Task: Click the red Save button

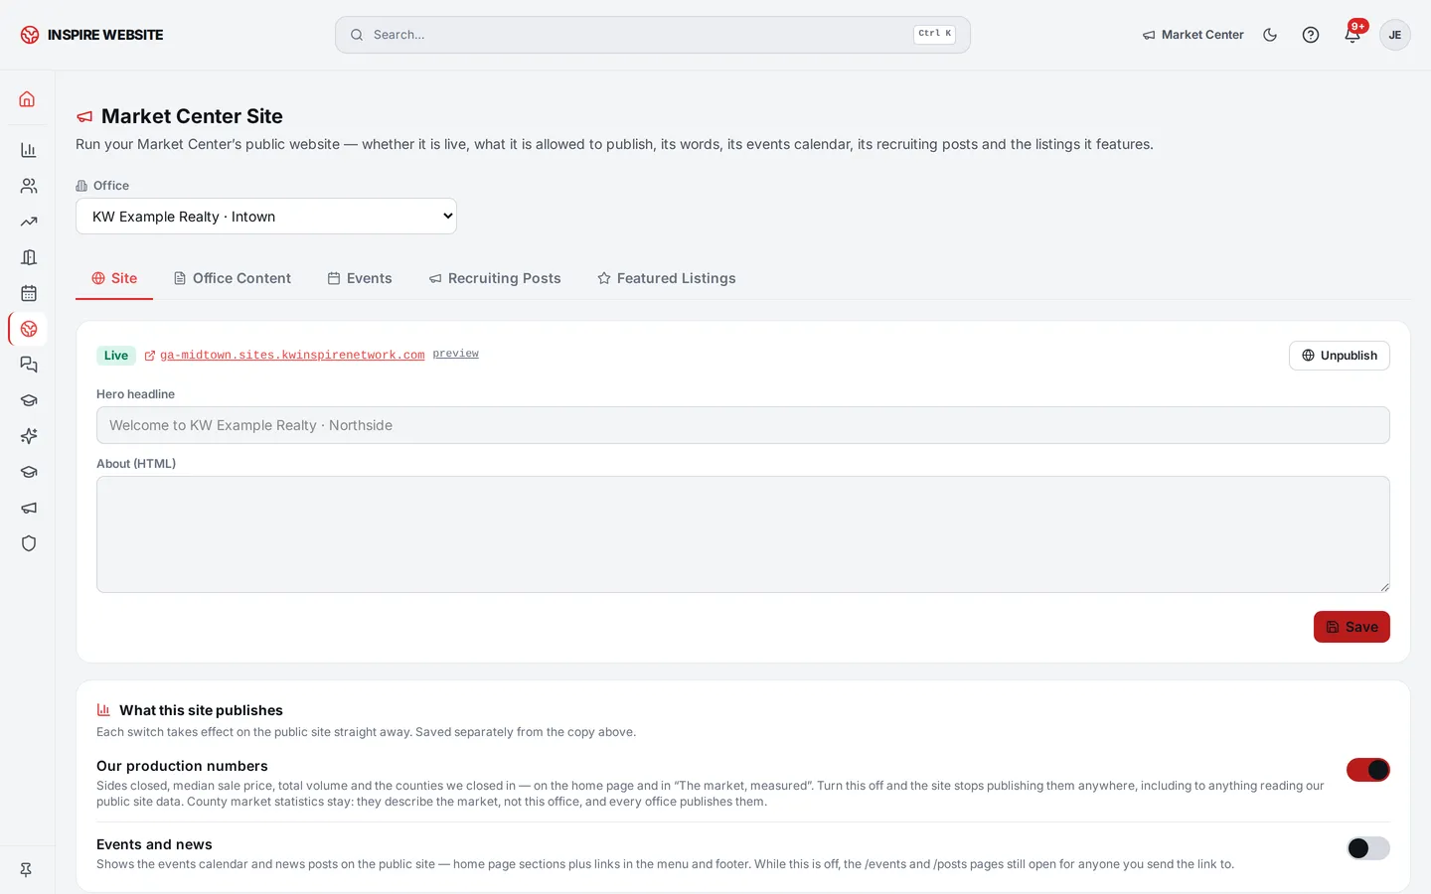Action: click(x=1351, y=627)
